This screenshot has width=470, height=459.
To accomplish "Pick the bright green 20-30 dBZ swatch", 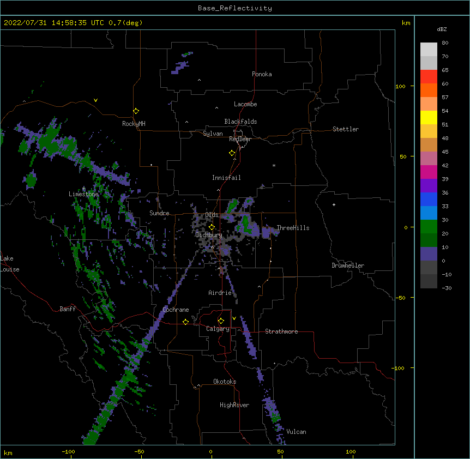I will [x=429, y=227].
